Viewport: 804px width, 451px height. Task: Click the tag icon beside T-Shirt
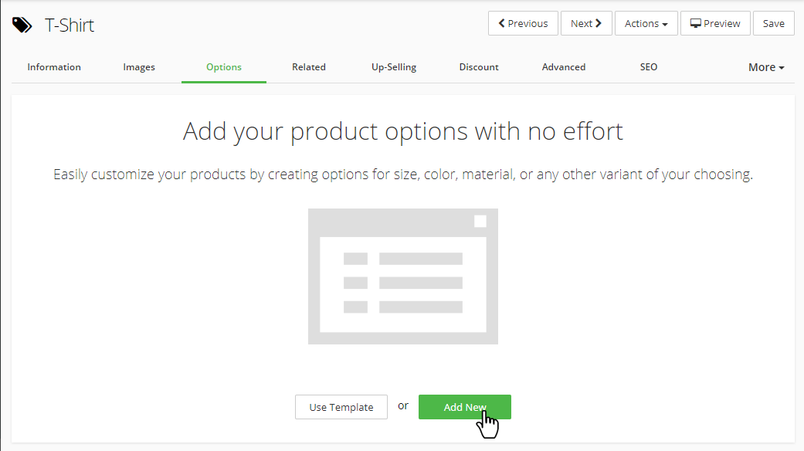click(22, 24)
